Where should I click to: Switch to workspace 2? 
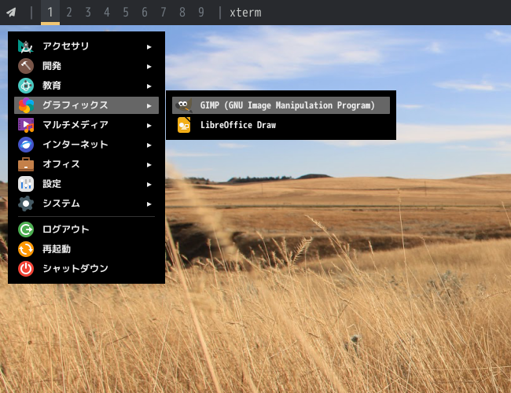[x=69, y=13]
